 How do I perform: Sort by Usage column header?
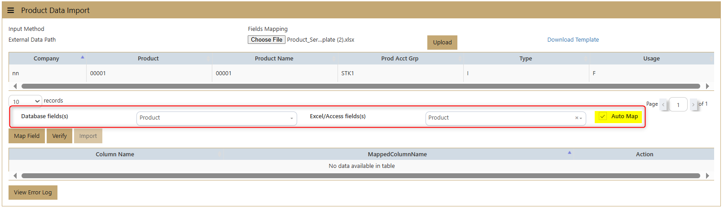[651, 59]
